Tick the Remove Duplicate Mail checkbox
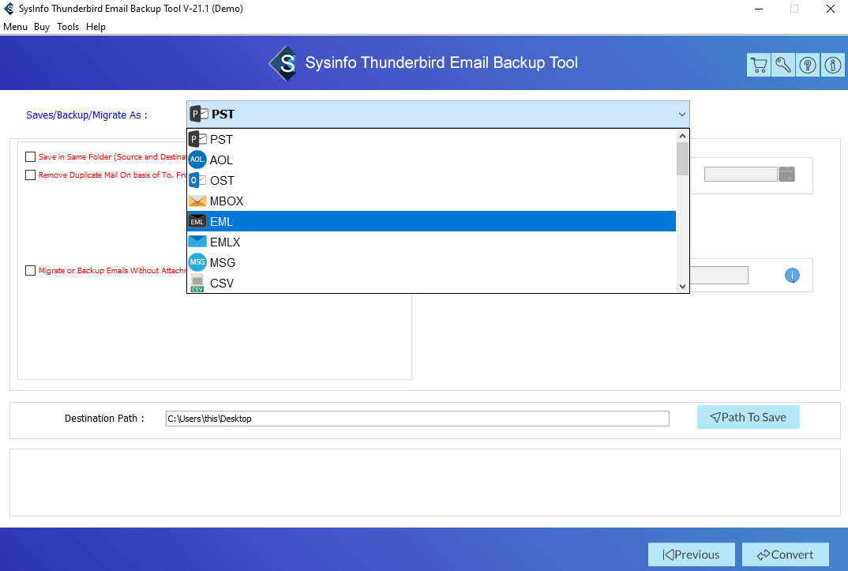 click(x=30, y=175)
